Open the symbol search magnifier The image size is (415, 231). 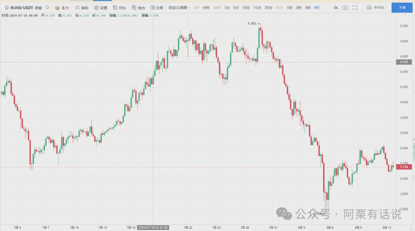coord(47,7)
